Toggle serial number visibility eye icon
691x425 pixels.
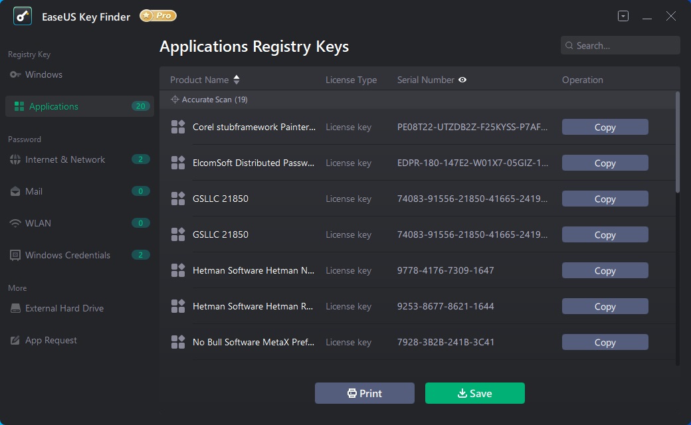[462, 80]
